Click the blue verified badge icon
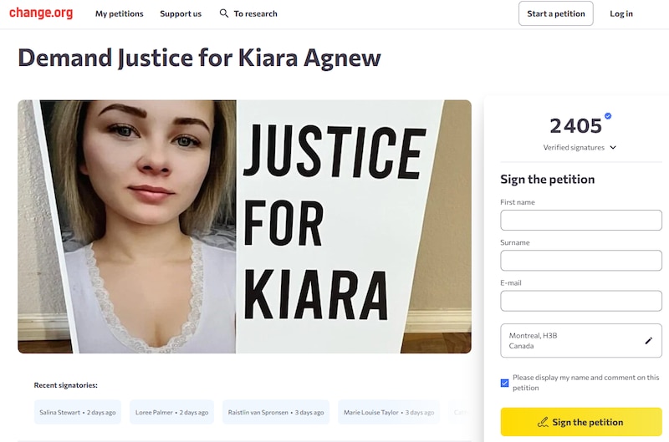The width and height of the screenshot is (669, 442). pyautogui.click(x=608, y=116)
